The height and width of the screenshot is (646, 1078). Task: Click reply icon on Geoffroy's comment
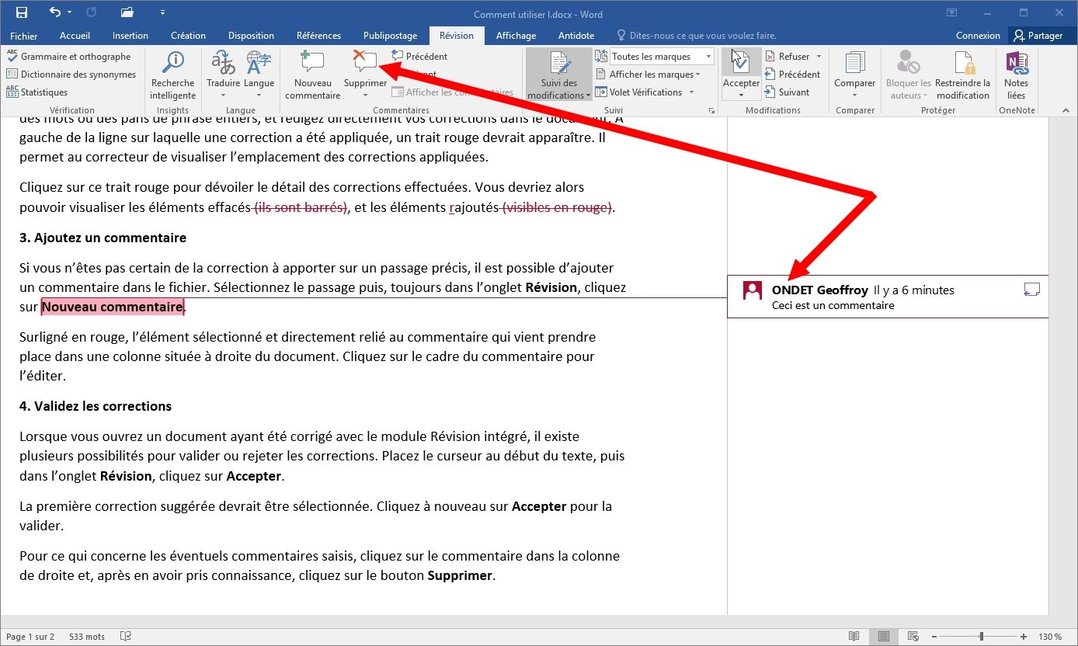coord(1031,290)
